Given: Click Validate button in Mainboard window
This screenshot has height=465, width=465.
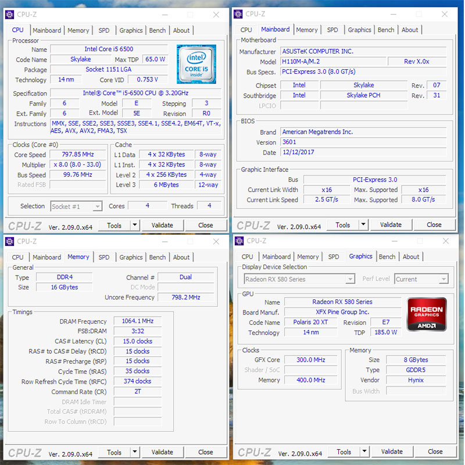Looking at the screenshot, I should (391, 224).
